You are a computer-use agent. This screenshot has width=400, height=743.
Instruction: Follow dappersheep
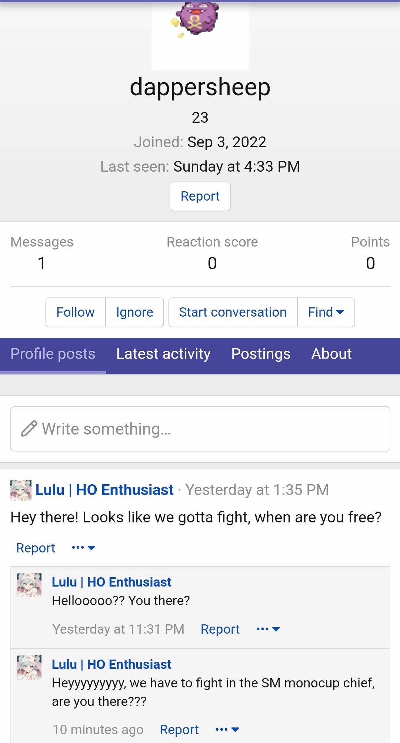click(76, 312)
